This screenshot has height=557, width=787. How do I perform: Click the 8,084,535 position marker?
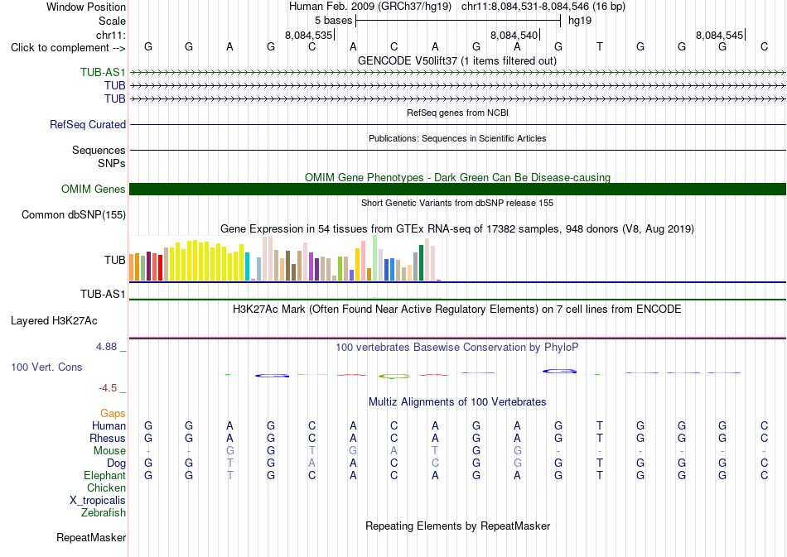tap(309, 35)
